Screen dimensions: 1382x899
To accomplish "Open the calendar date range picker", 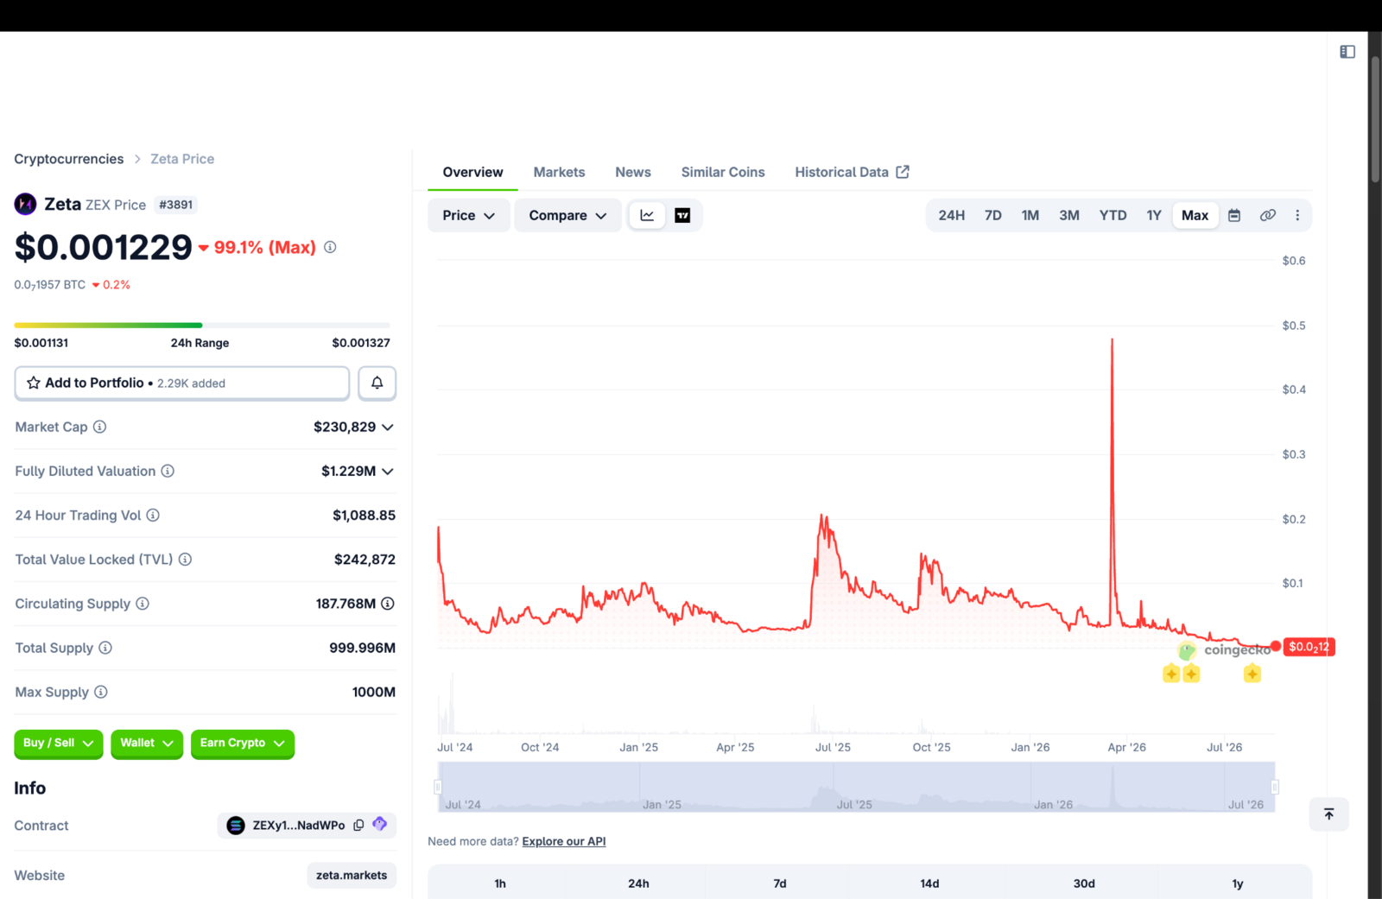I will click(x=1234, y=215).
